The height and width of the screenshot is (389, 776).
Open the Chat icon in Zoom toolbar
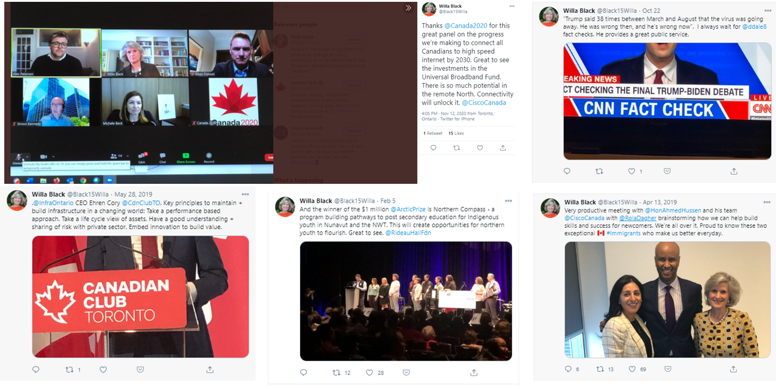pos(162,157)
